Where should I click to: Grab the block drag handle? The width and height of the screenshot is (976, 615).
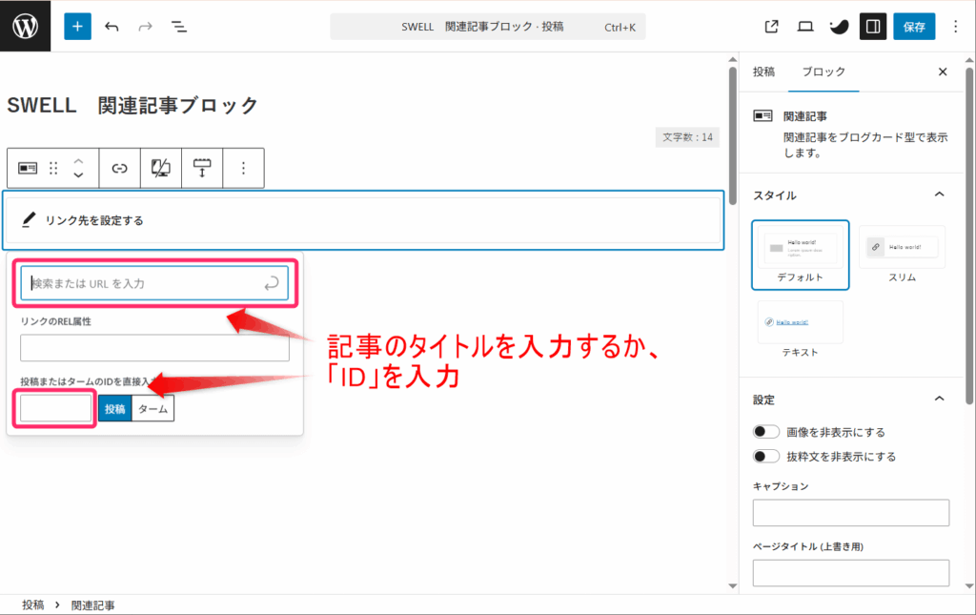point(53,168)
